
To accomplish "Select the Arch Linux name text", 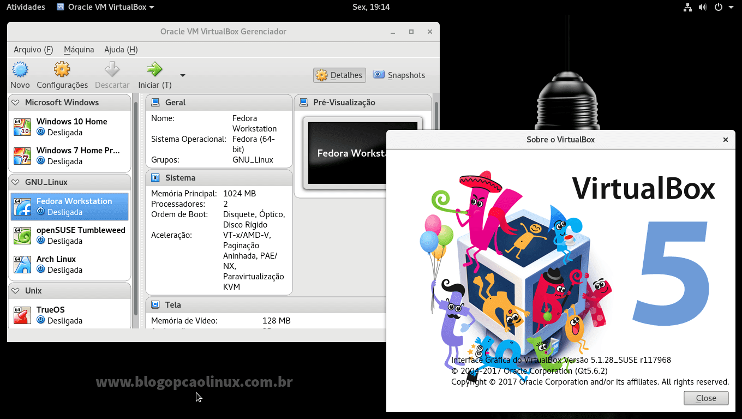I will coord(56,259).
